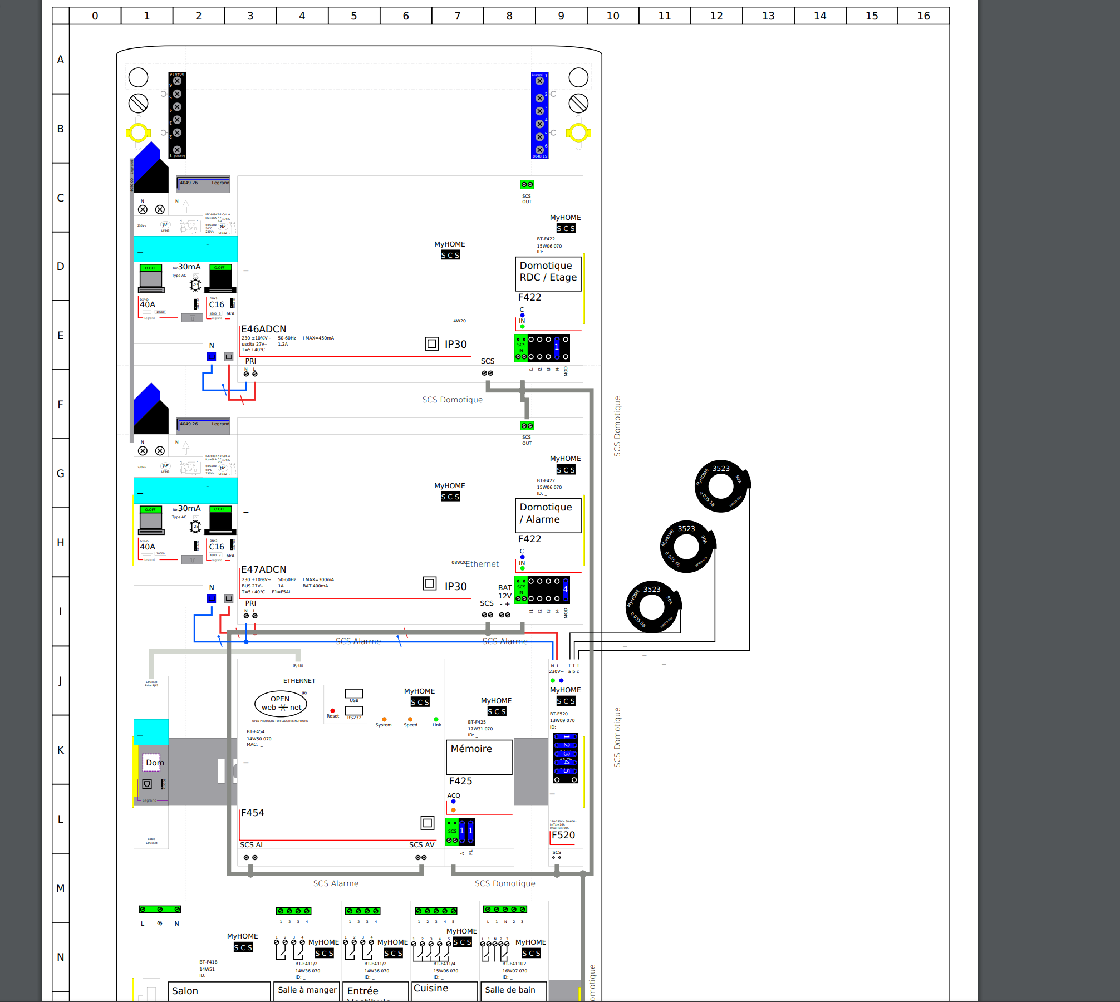The image size is (1120, 1002).
Task: Click the orange System LED
Action: tap(384, 719)
